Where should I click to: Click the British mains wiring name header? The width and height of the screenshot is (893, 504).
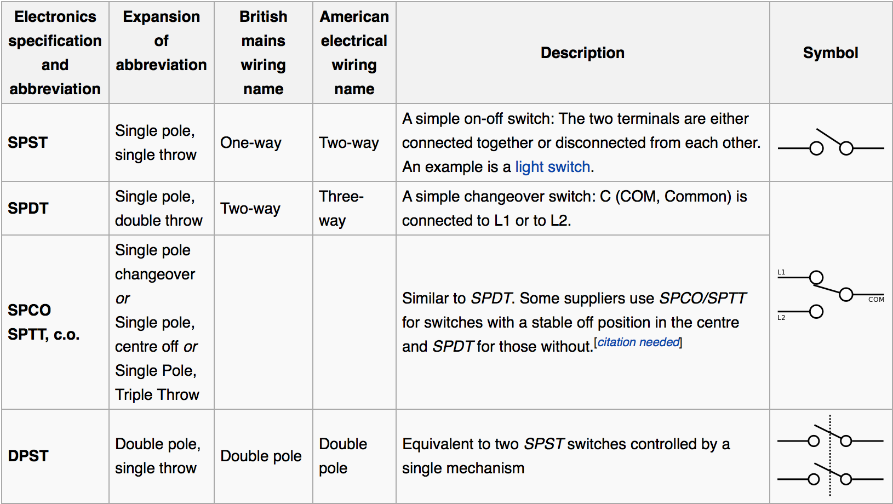click(x=263, y=53)
